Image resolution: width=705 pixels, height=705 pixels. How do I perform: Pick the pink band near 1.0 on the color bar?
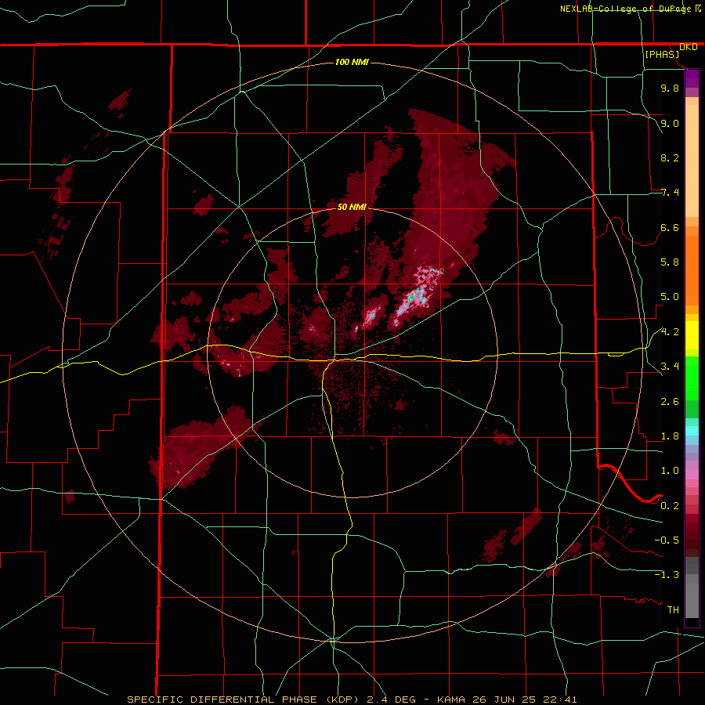click(692, 475)
